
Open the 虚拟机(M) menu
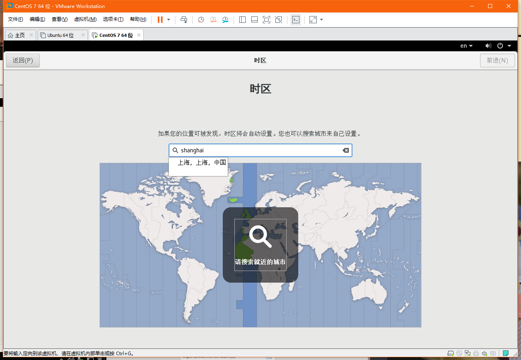(85, 19)
